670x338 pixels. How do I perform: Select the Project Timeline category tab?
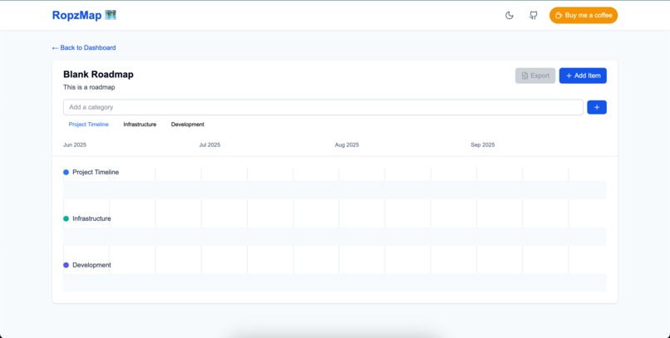tap(88, 125)
